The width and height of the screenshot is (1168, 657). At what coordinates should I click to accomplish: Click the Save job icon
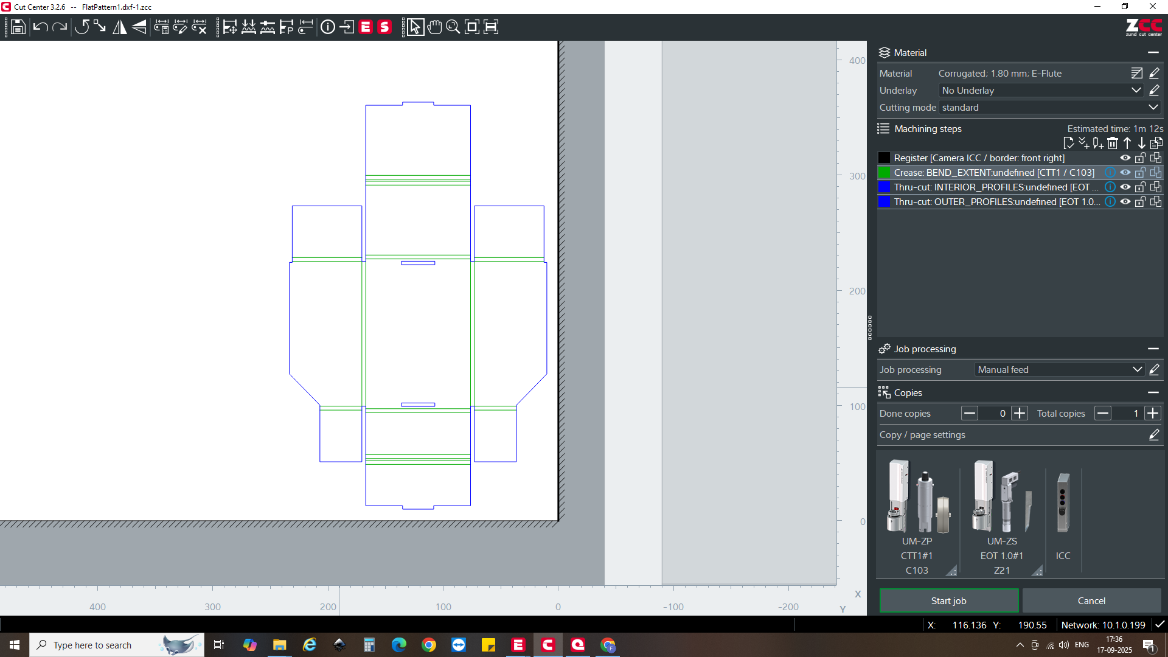click(x=18, y=27)
